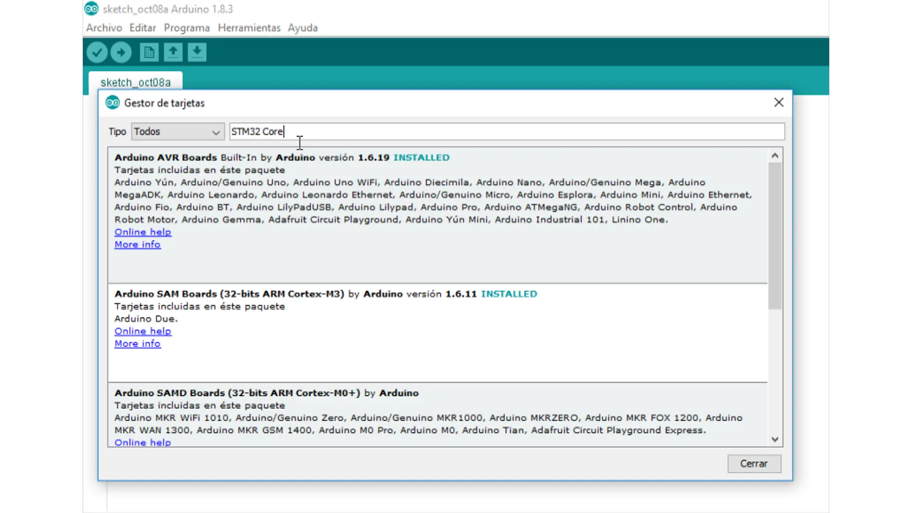The image size is (912, 513).
Task: Select the Arduino AVR Boards package heading
Action: point(166,157)
